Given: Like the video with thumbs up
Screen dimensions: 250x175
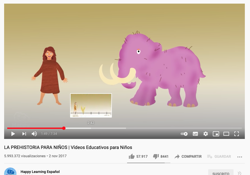Looking at the screenshot, I should (x=138, y=156).
